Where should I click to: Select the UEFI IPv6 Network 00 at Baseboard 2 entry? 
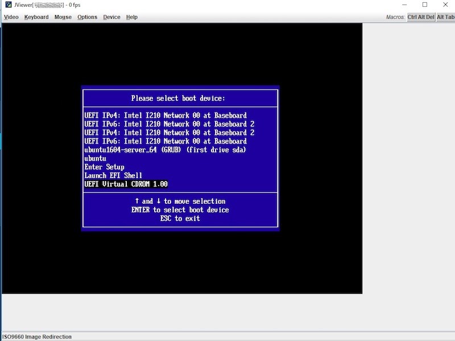click(168, 124)
